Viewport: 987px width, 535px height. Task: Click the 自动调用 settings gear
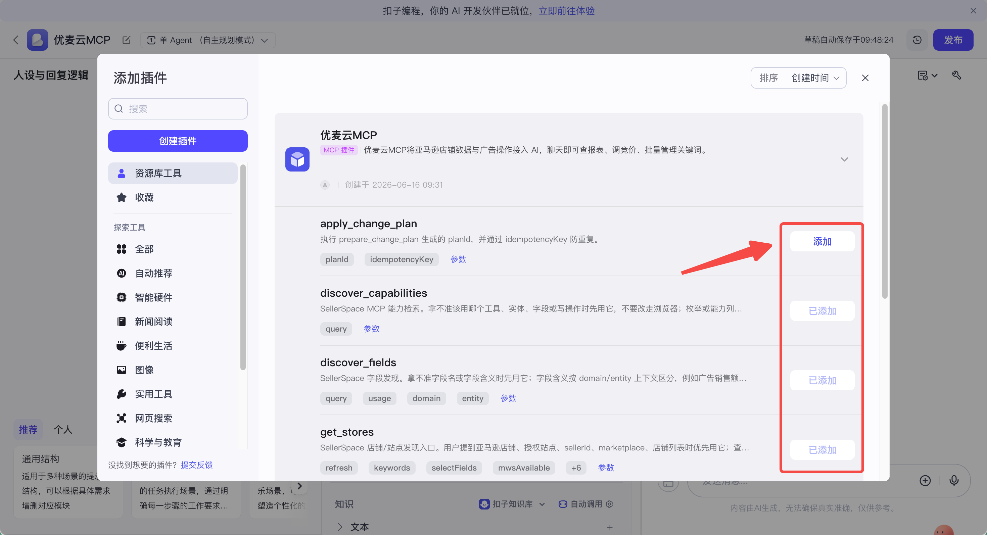click(x=610, y=504)
